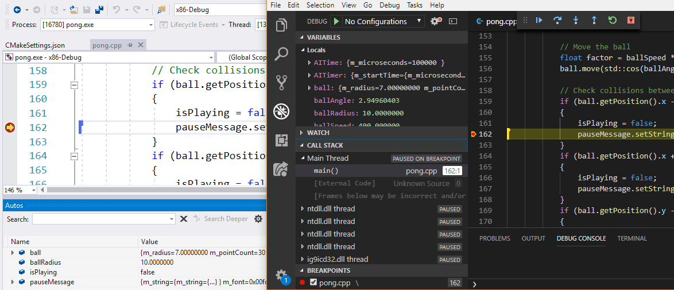
Task: Open the Explorer view in the activity bar
Action: (x=281, y=26)
